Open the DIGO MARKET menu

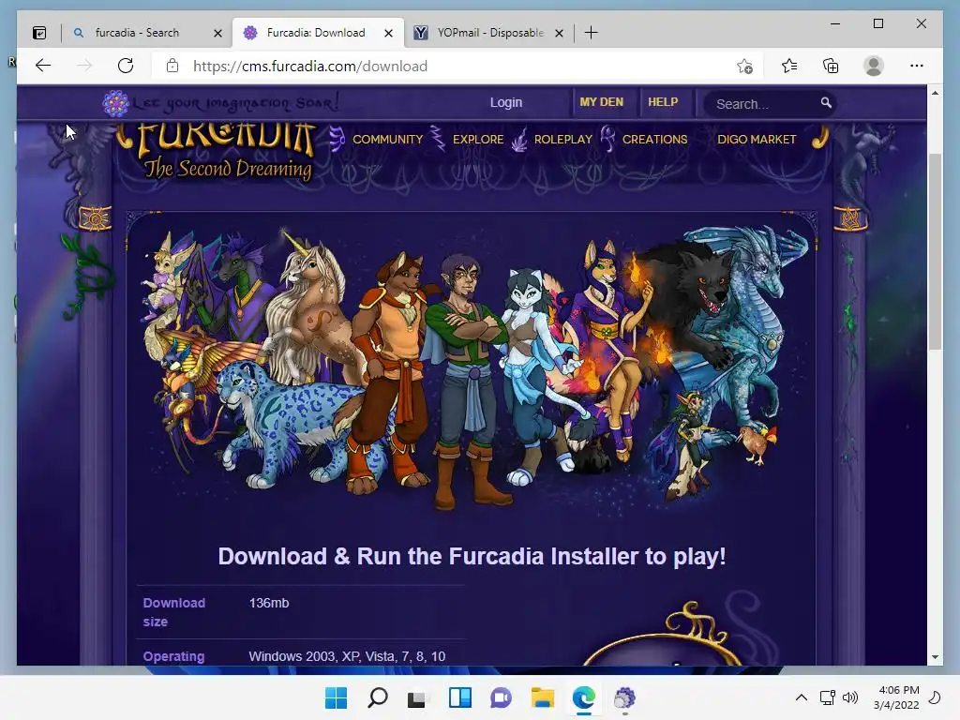(757, 139)
